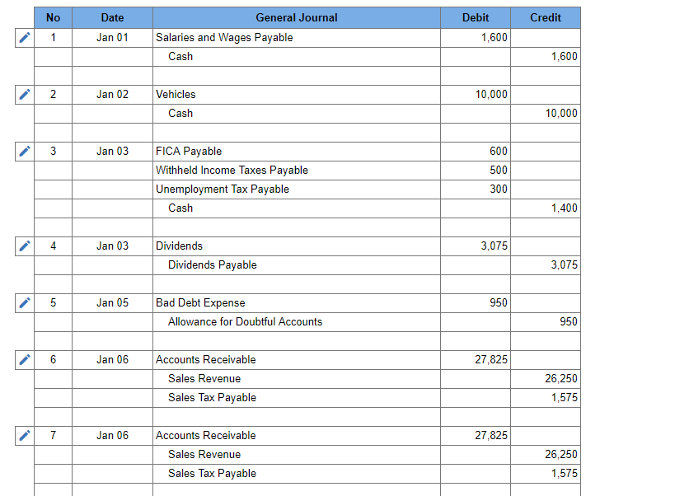Viewport: 675px width, 496px height.
Task: Select Unemployment Tax Payable row
Action: point(297,190)
